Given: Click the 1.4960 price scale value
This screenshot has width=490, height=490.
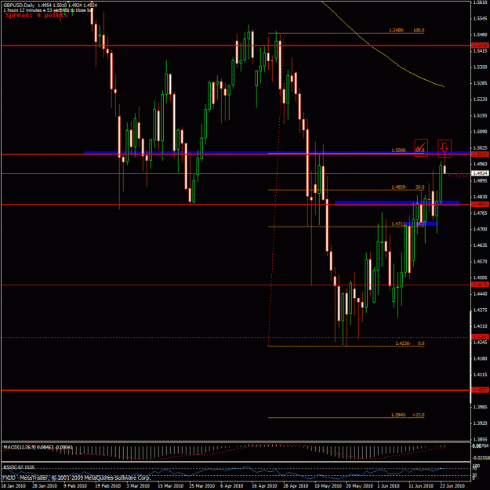Looking at the screenshot, I should point(481,164).
